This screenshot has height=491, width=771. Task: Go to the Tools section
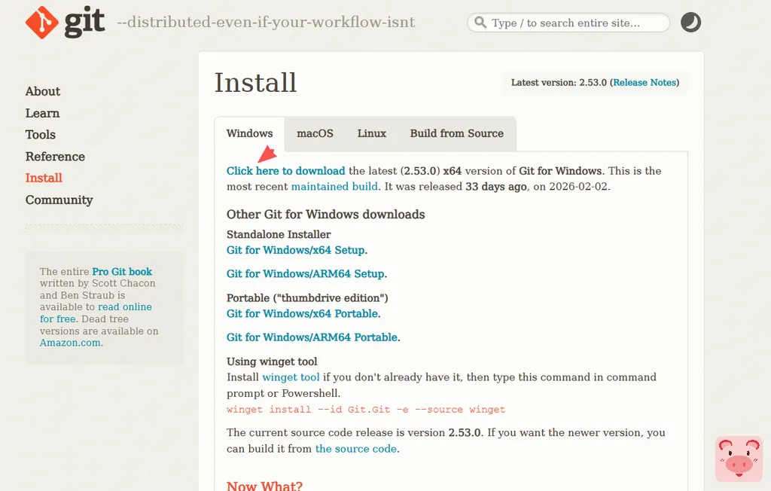pos(41,135)
